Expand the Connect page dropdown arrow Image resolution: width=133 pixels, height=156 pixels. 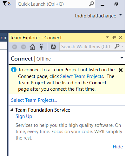pos(122,58)
